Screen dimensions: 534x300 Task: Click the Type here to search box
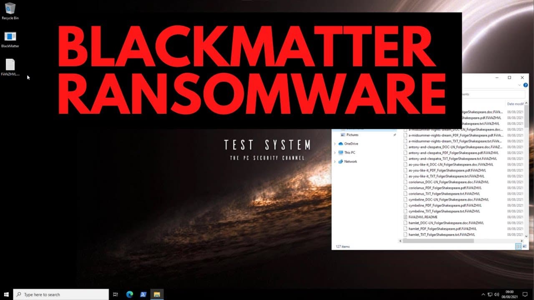[61, 295]
